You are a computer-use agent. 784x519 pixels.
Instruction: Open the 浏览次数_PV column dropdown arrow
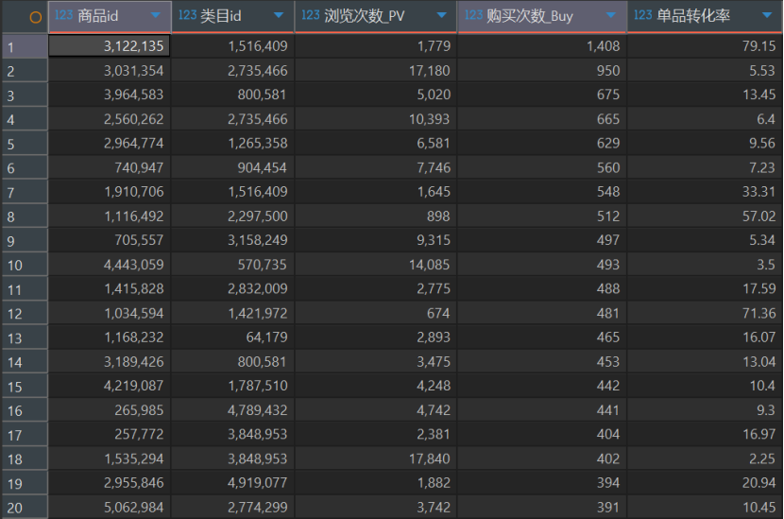coord(441,15)
